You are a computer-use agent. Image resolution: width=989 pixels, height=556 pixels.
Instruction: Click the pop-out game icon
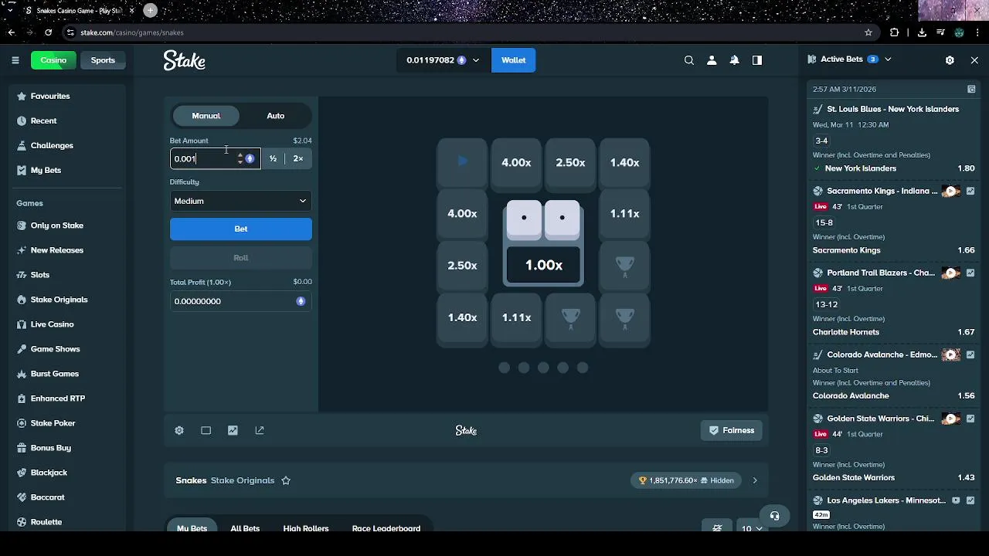pos(260,430)
